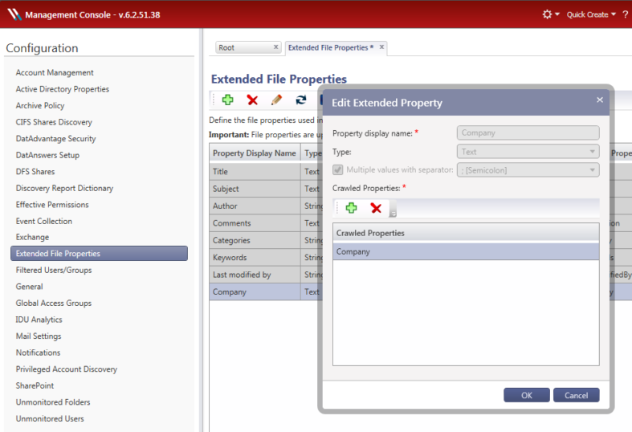Click the OK button
The image size is (632, 432).
click(526, 395)
